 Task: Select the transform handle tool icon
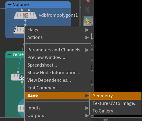[x=88, y=21]
